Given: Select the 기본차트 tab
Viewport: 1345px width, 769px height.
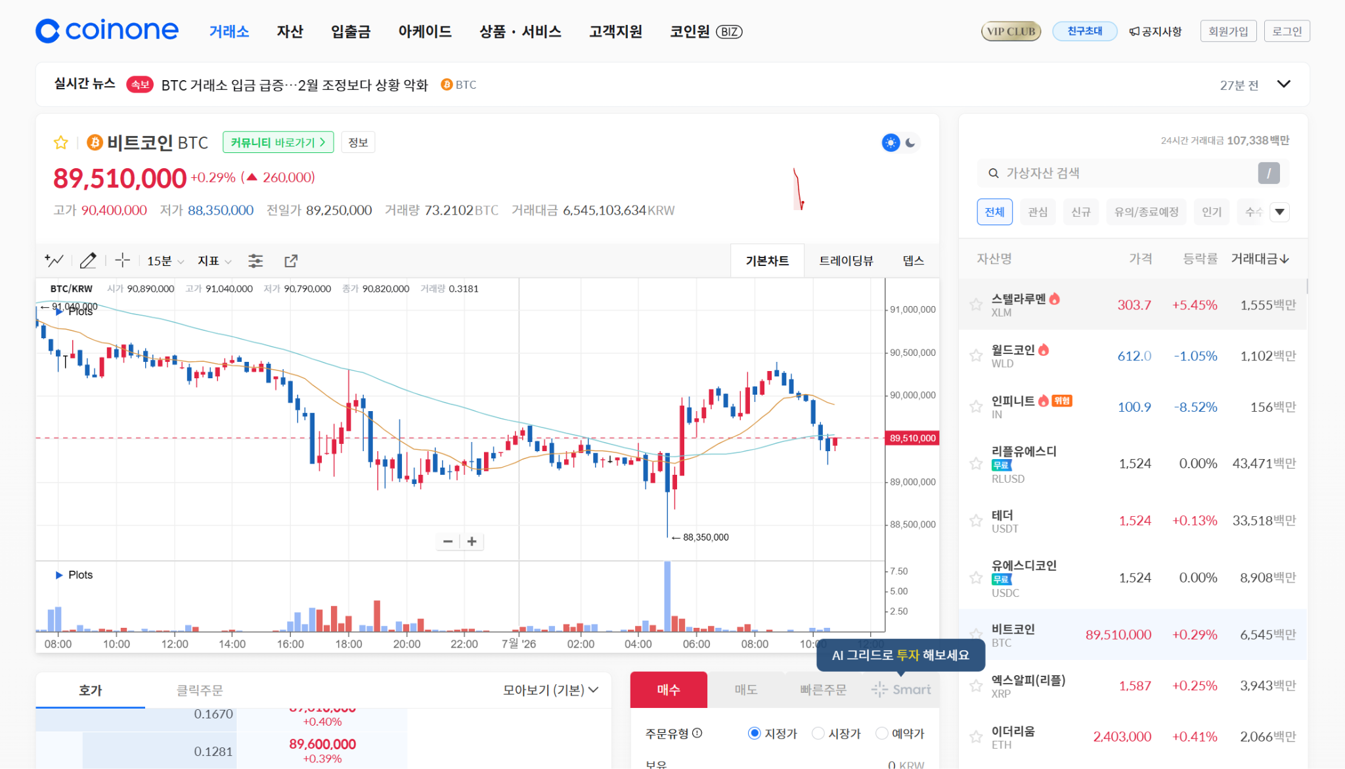Looking at the screenshot, I should click(767, 261).
